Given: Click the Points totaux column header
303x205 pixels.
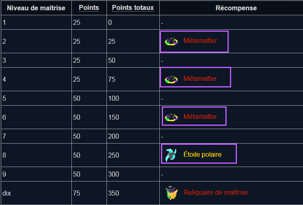Looking at the screenshot, I should pos(133,8).
